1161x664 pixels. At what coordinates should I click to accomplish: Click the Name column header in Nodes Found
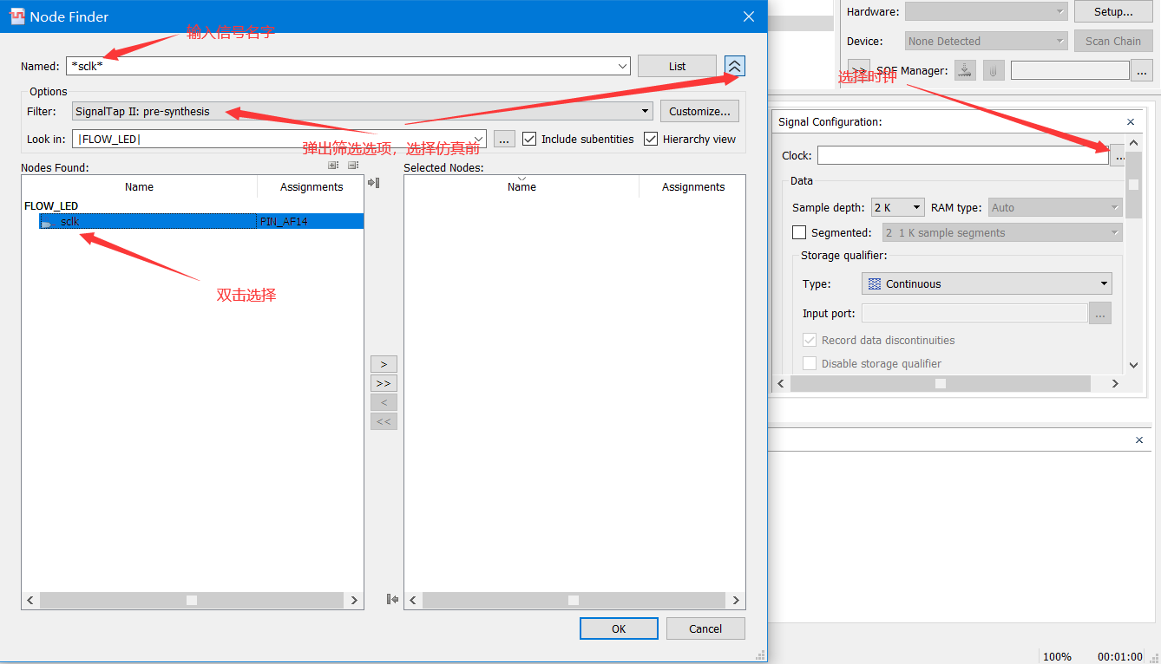tap(139, 186)
